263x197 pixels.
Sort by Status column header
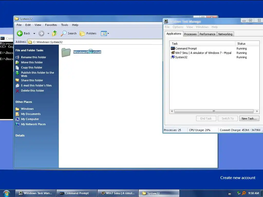tap(247, 44)
